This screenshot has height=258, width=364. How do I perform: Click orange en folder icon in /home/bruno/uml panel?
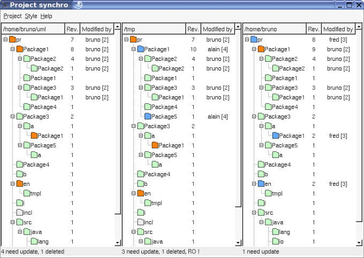pyautogui.click(x=20, y=184)
